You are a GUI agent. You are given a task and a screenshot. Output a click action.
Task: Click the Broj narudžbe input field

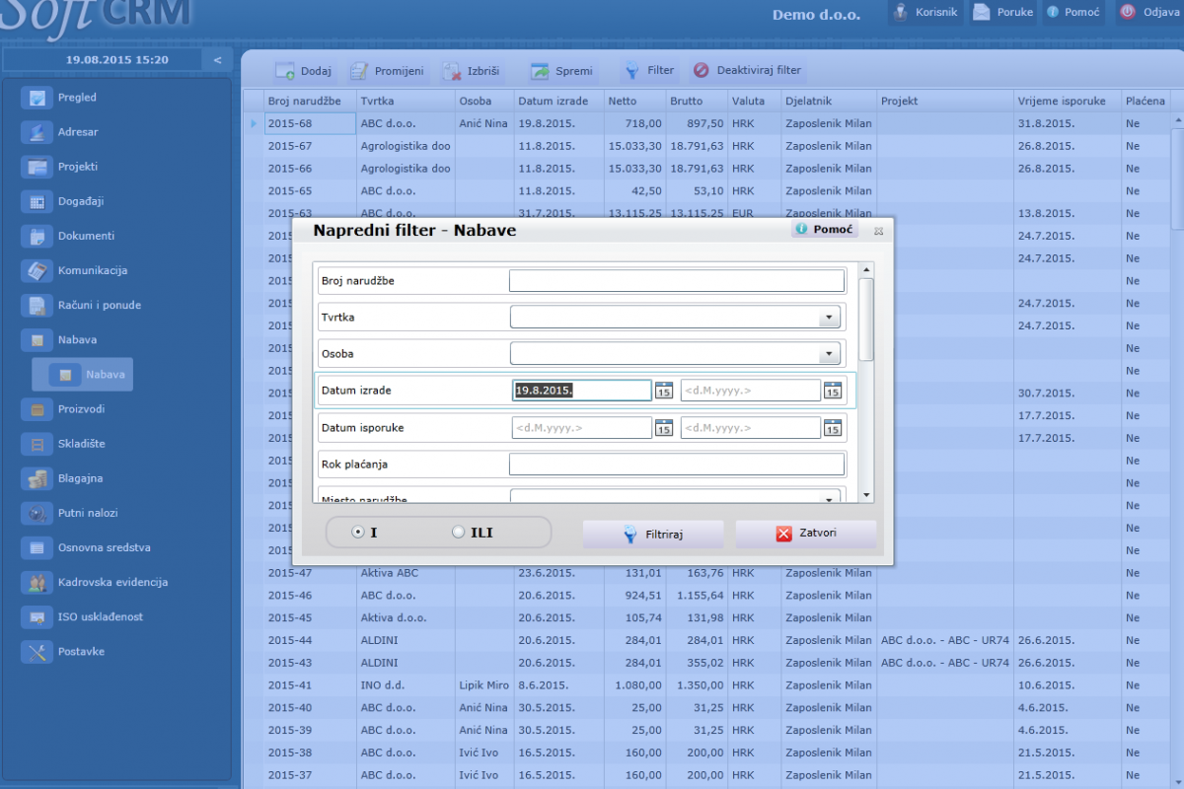(x=677, y=281)
